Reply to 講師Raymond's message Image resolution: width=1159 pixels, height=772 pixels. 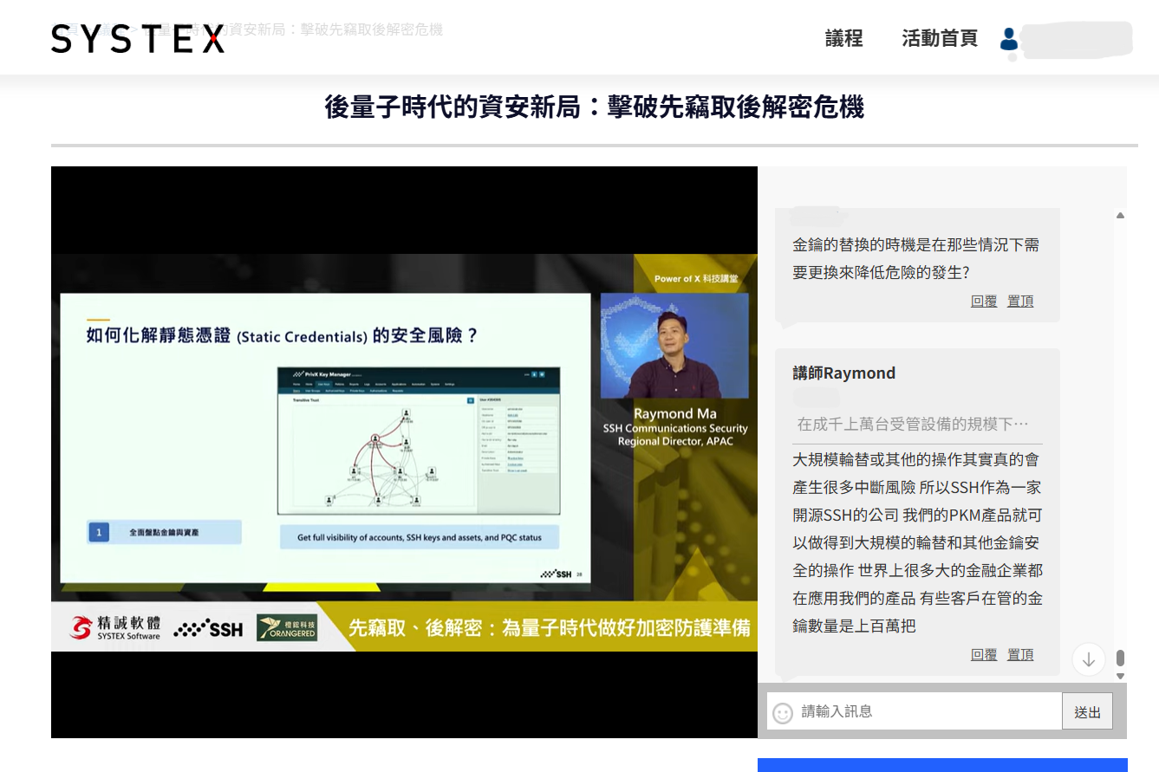click(984, 655)
